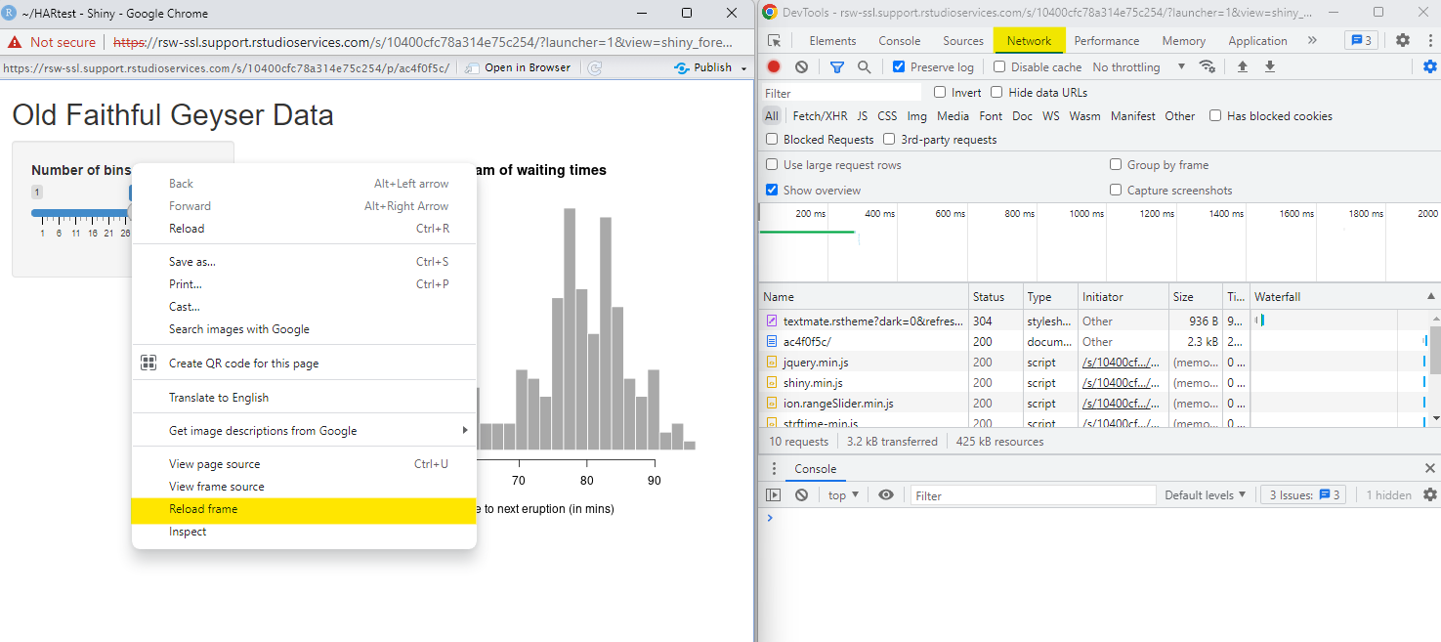Viewport: 1441px width, 642px height.
Task: Enable the Disable cache checkbox
Action: tap(999, 67)
